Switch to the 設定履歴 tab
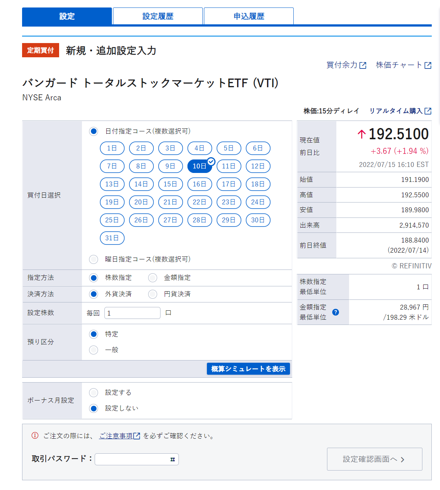This screenshot has height=490, width=440. pos(158,16)
